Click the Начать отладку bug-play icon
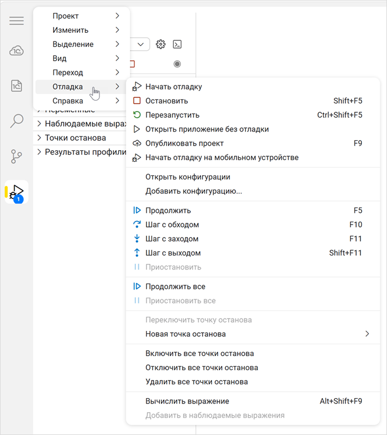Image resolution: width=387 pixels, height=435 pixels. tap(136, 87)
